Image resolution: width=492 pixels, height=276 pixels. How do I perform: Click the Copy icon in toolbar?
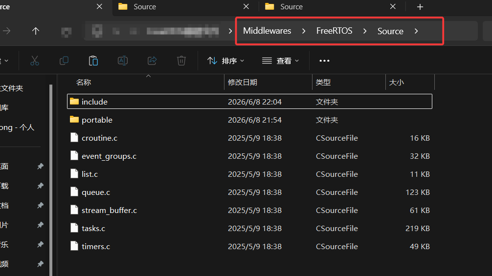[64, 61]
